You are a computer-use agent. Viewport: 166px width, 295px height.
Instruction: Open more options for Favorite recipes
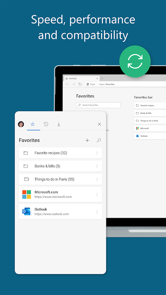coord(97,153)
